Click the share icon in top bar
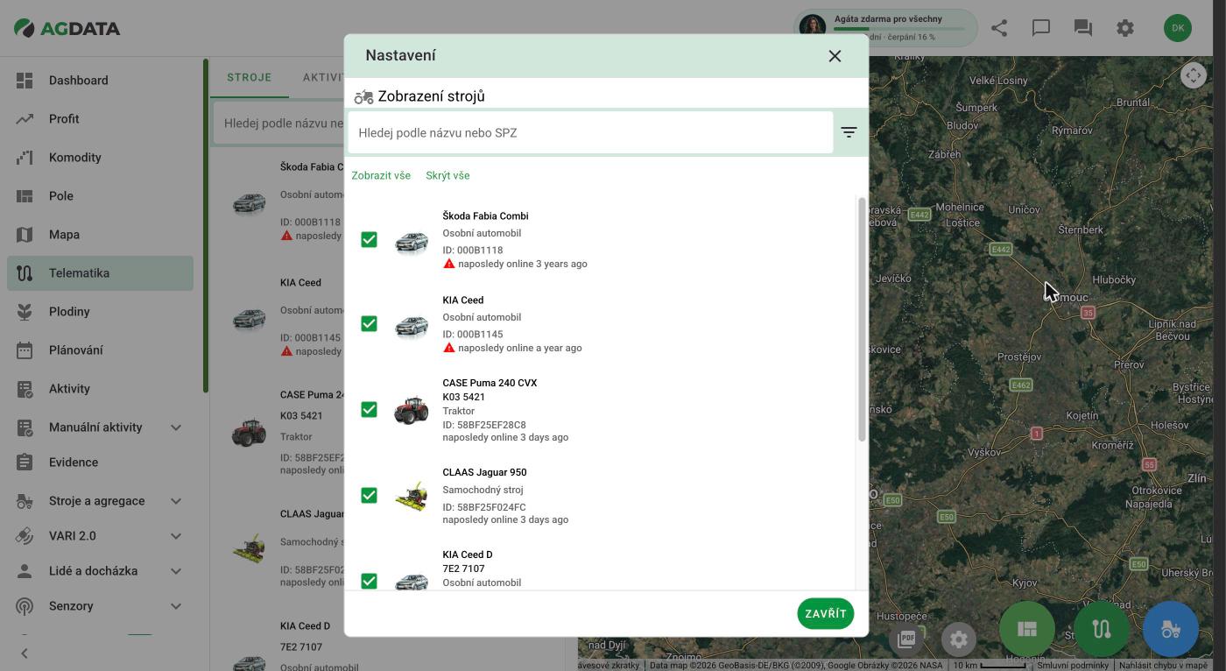Viewport: 1226px width, 671px height. (999, 28)
